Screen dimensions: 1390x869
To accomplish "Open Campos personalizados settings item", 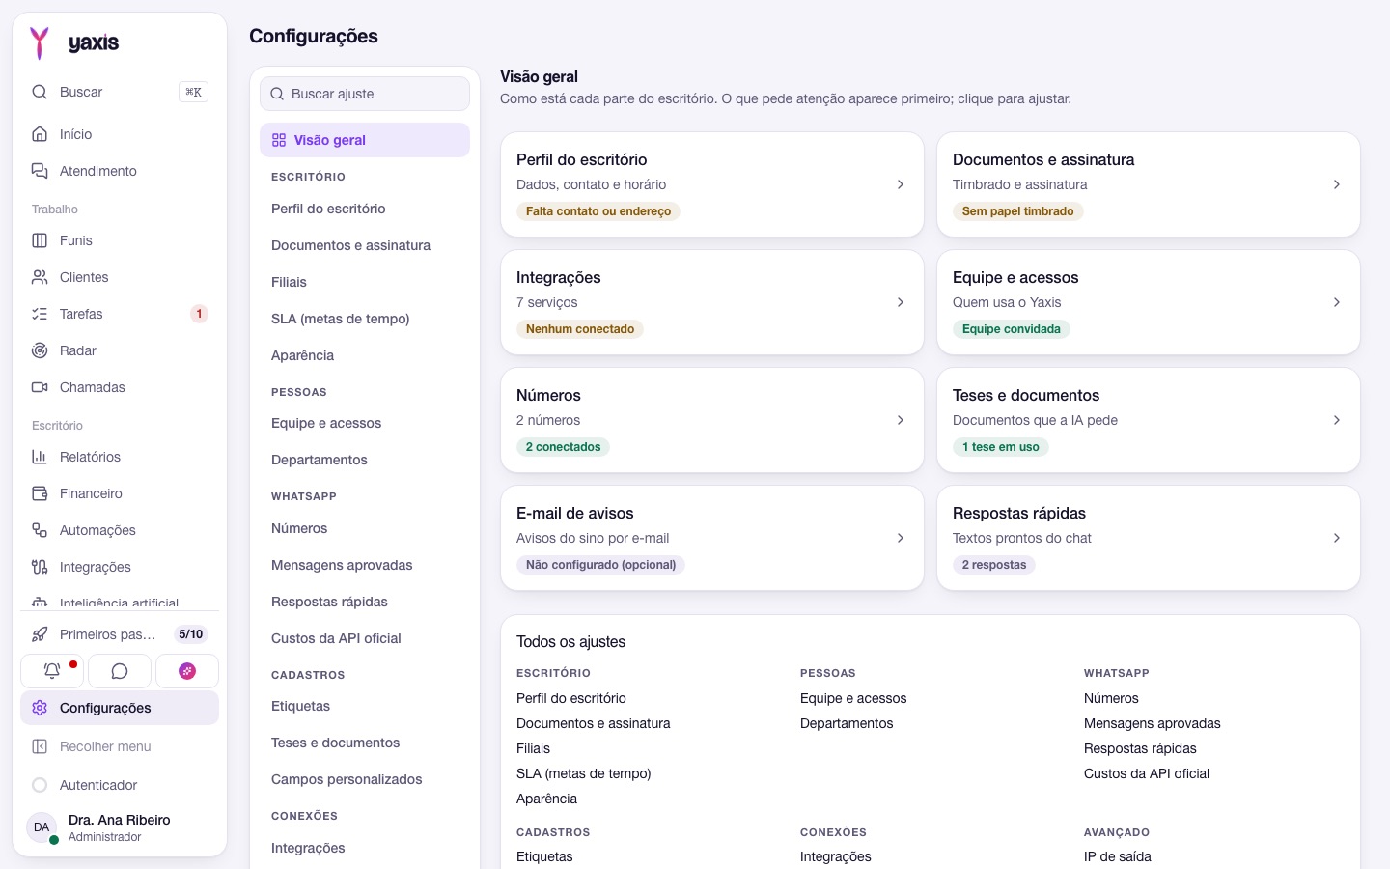I will (x=365, y=779).
